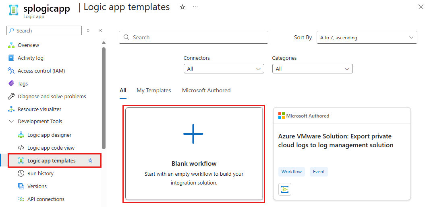
Task: Switch to the Microsoft Authored tab
Action: tap(206, 90)
